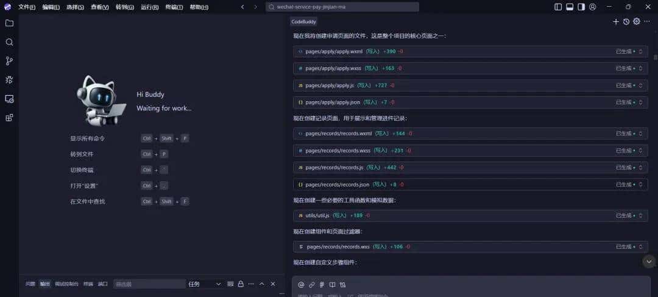This screenshot has width=658, height=297.
Task: Expand the pages/apply/apply.js row chevron
Action: (640, 85)
